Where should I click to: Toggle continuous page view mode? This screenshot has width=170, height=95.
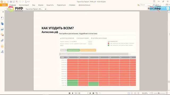[x=132, y=93]
